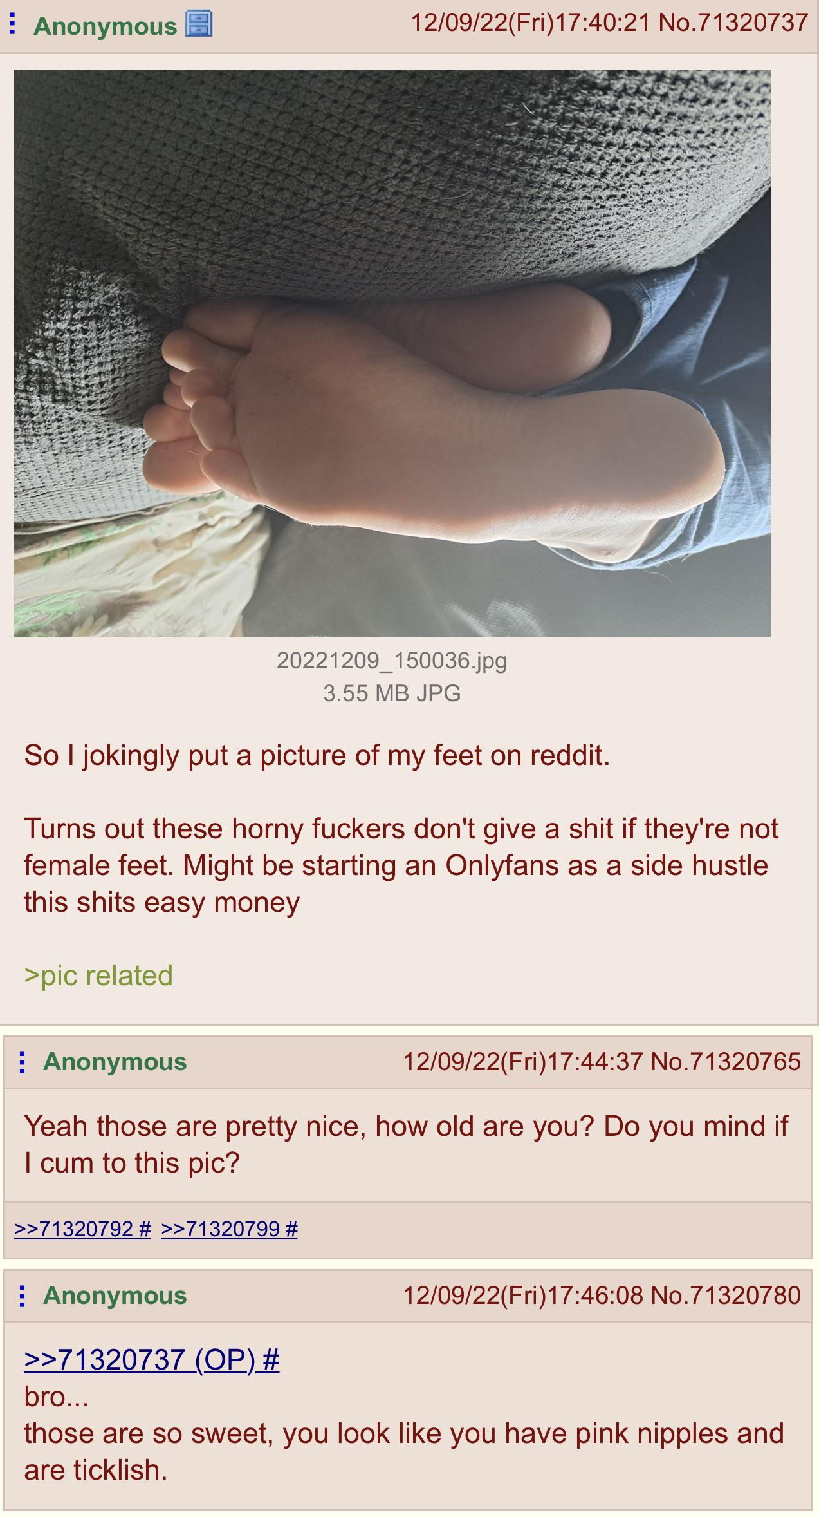Click the OP Anonymous name
Viewport: 819px width, 1517px height.
pos(105,26)
